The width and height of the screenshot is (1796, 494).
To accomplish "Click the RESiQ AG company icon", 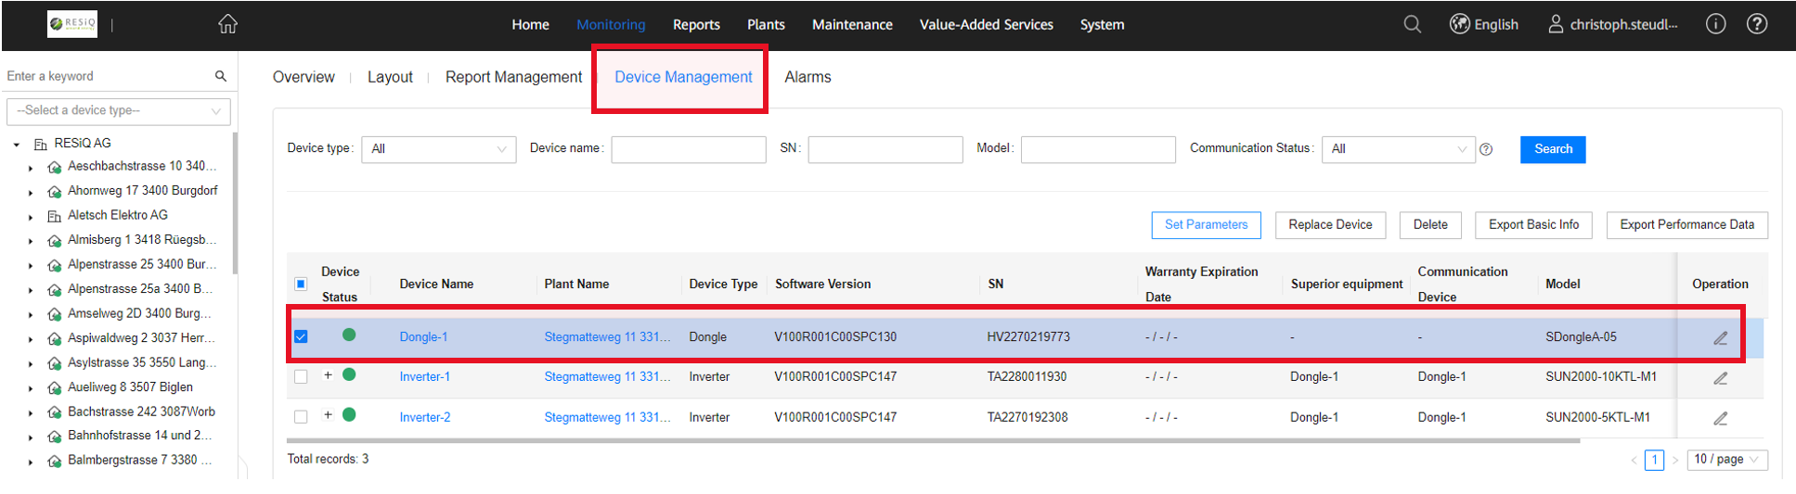I will point(41,144).
